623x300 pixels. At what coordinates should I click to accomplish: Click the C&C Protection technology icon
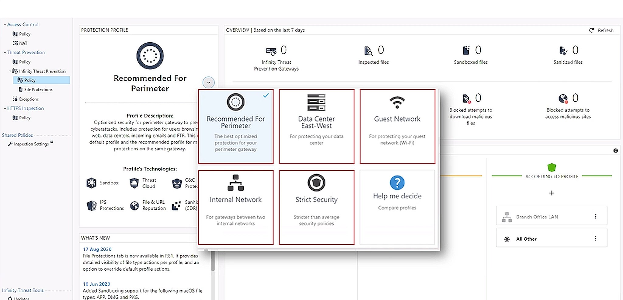pos(177,183)
